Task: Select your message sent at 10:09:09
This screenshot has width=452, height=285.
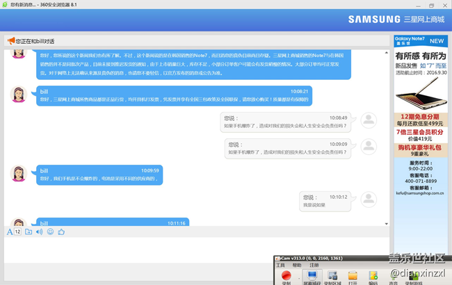Action: click(288, 149)
